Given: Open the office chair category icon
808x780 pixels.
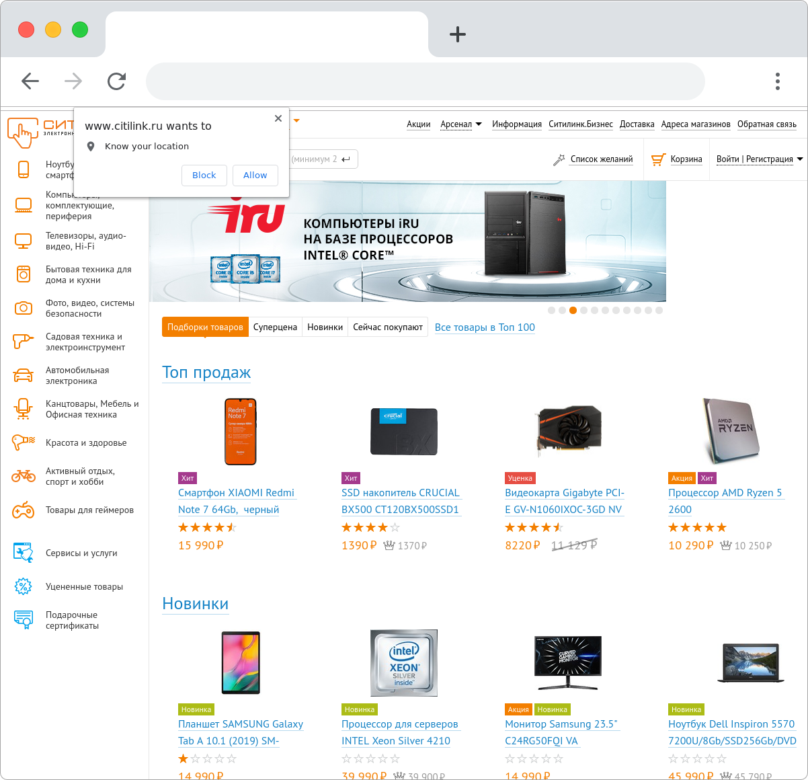Looking at the screenshot, I should click(24, 409).
